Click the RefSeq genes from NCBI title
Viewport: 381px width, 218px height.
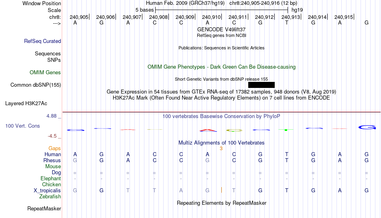(x=221, y=35)
